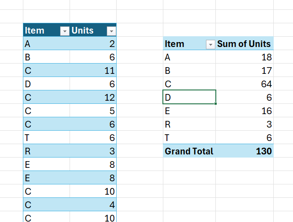Viewport: 293px width, 222px height.
Task: Select the pivot table Item header label
Action: 175,44
